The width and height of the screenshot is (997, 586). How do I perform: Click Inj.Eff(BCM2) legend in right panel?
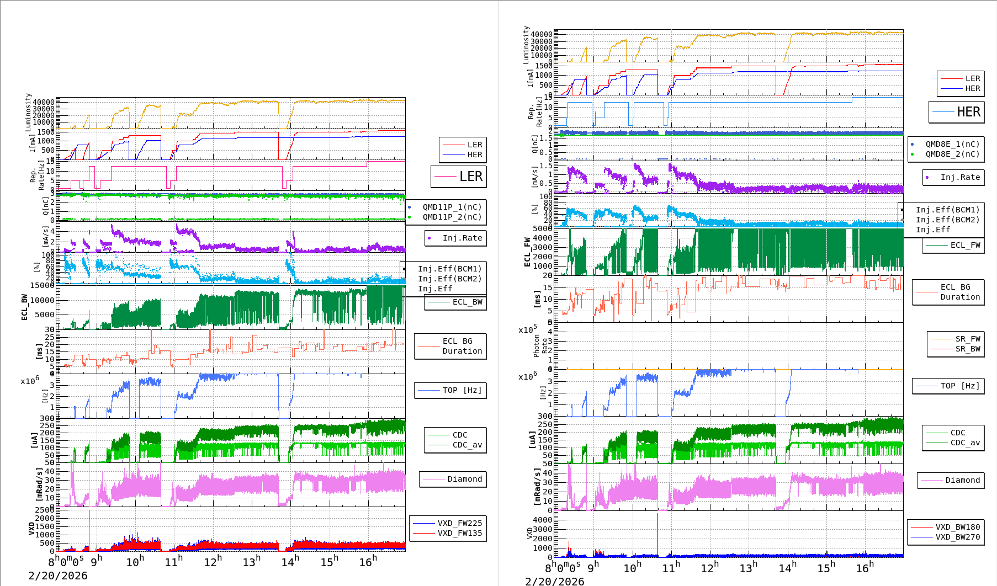tap(947, 220)
